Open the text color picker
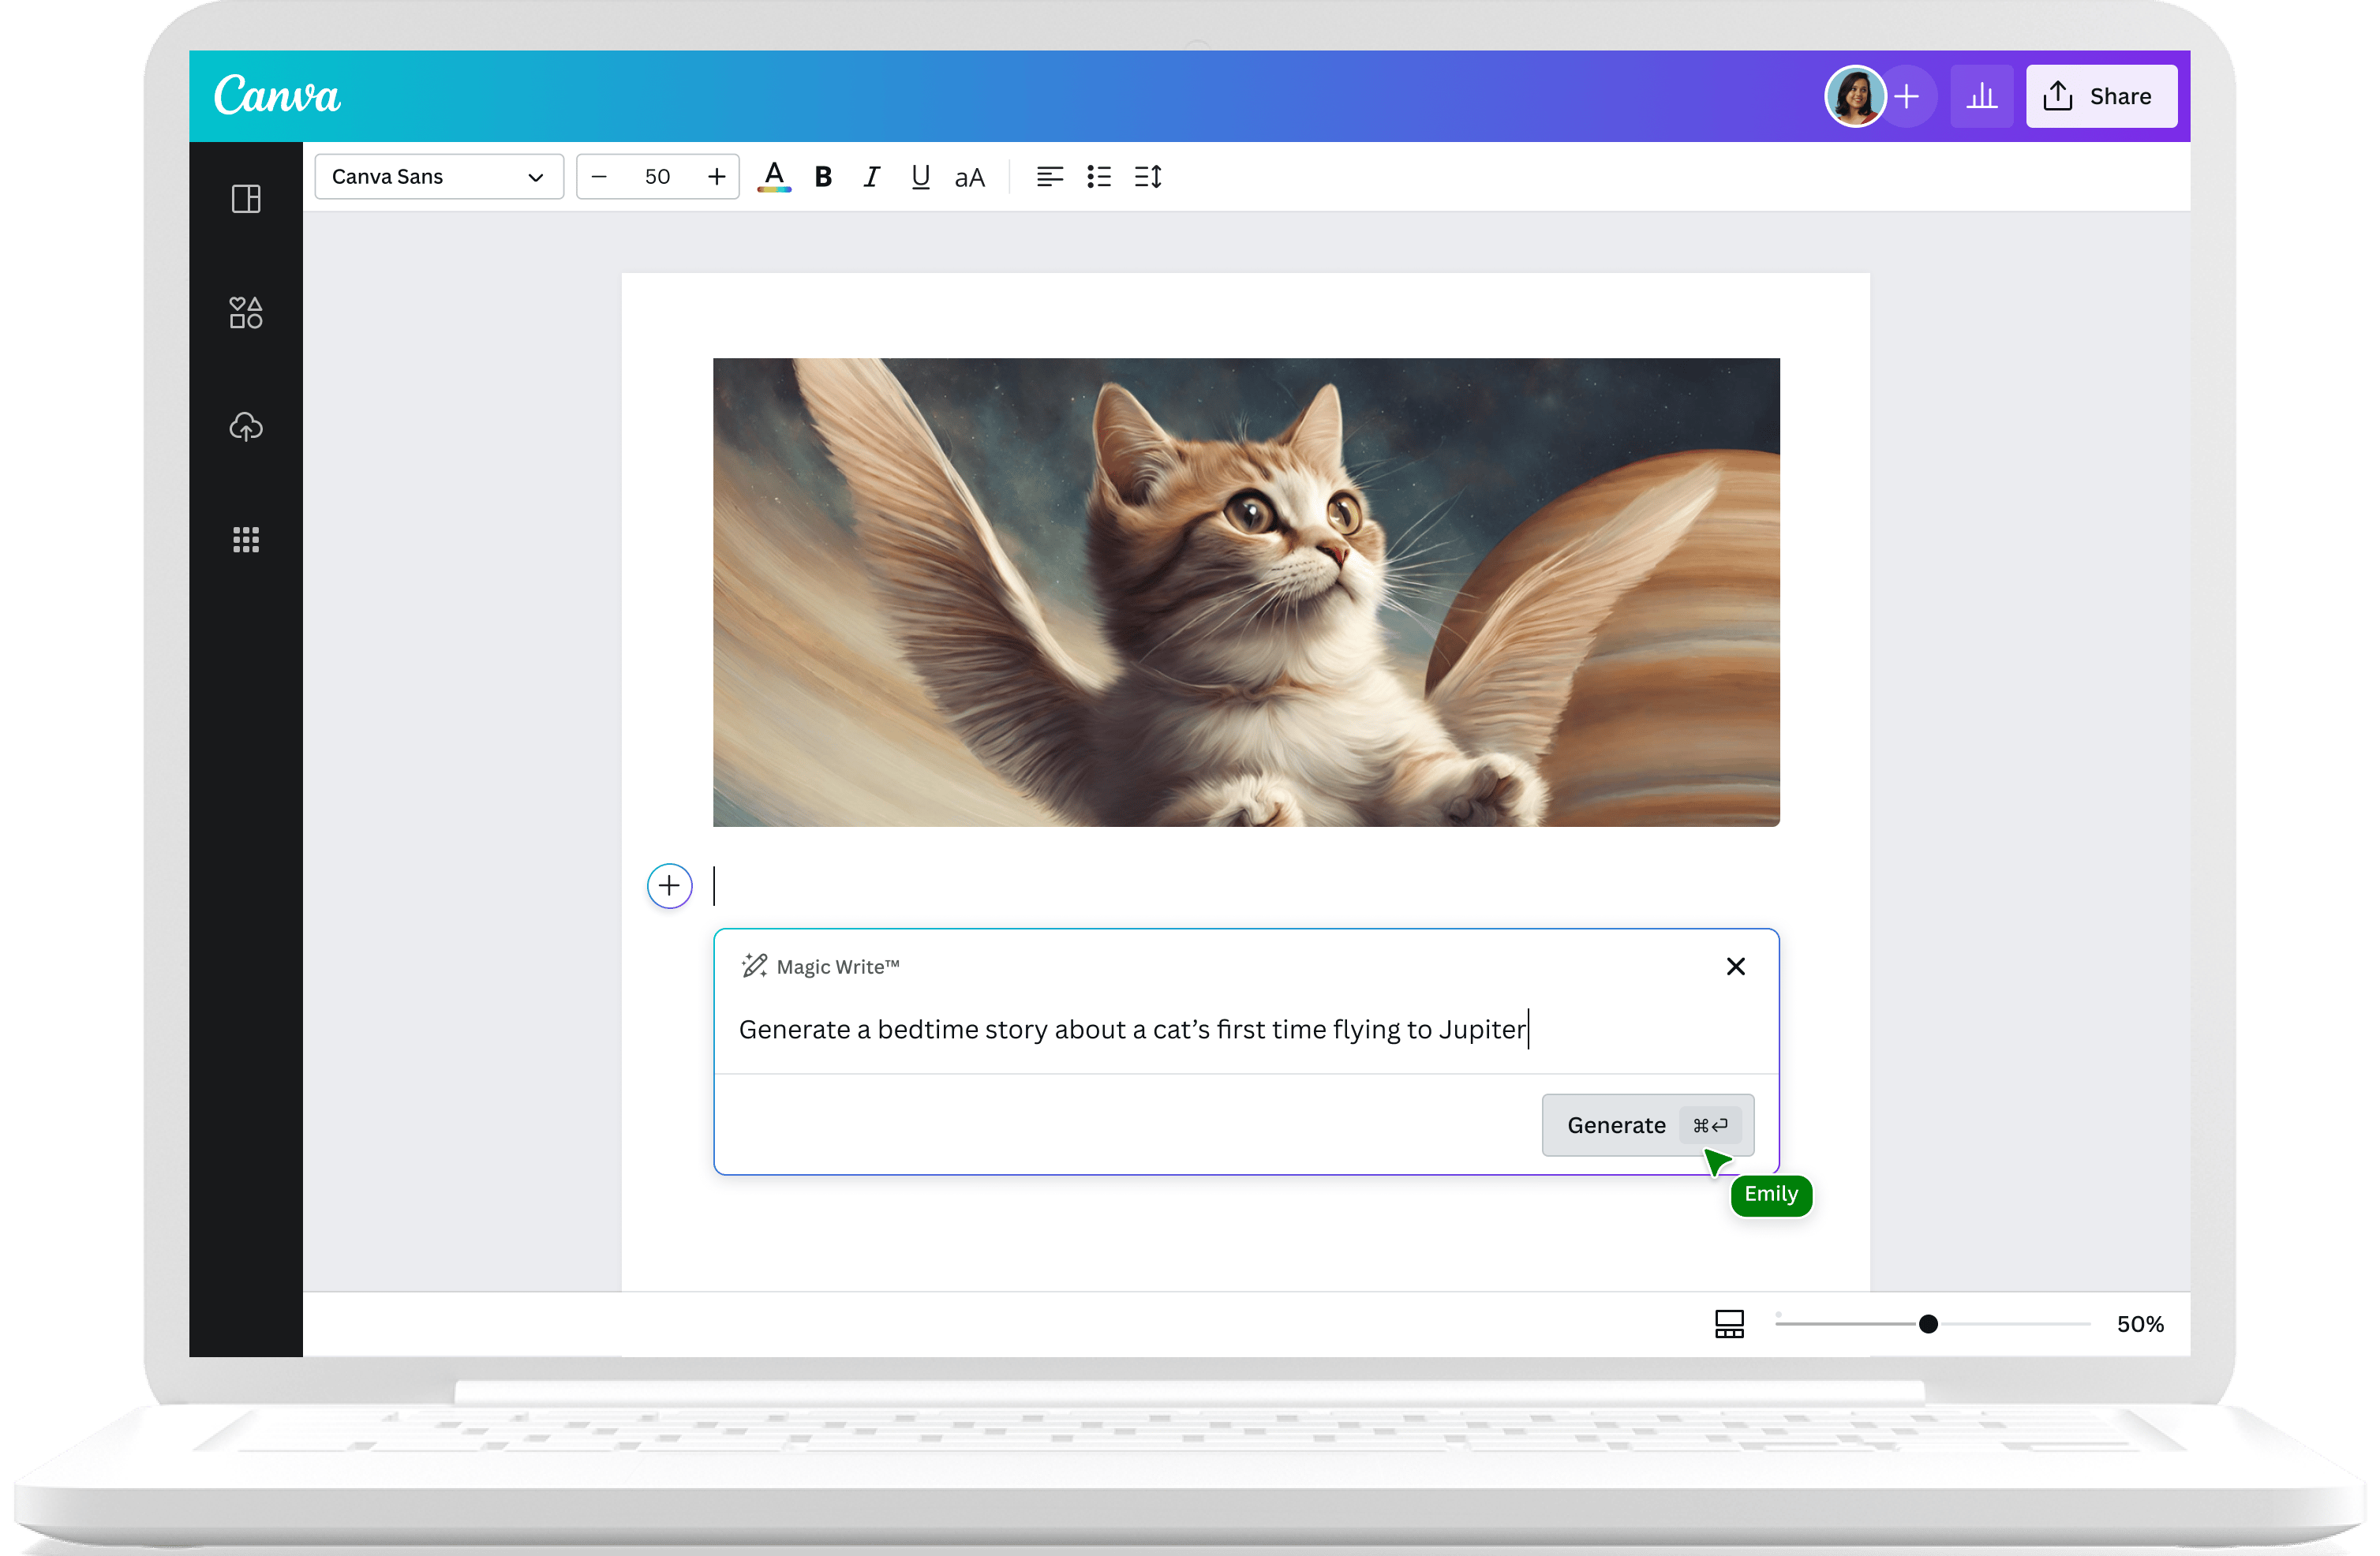Viewport: 2380px width, 1556px height. [x=773, y=177]
